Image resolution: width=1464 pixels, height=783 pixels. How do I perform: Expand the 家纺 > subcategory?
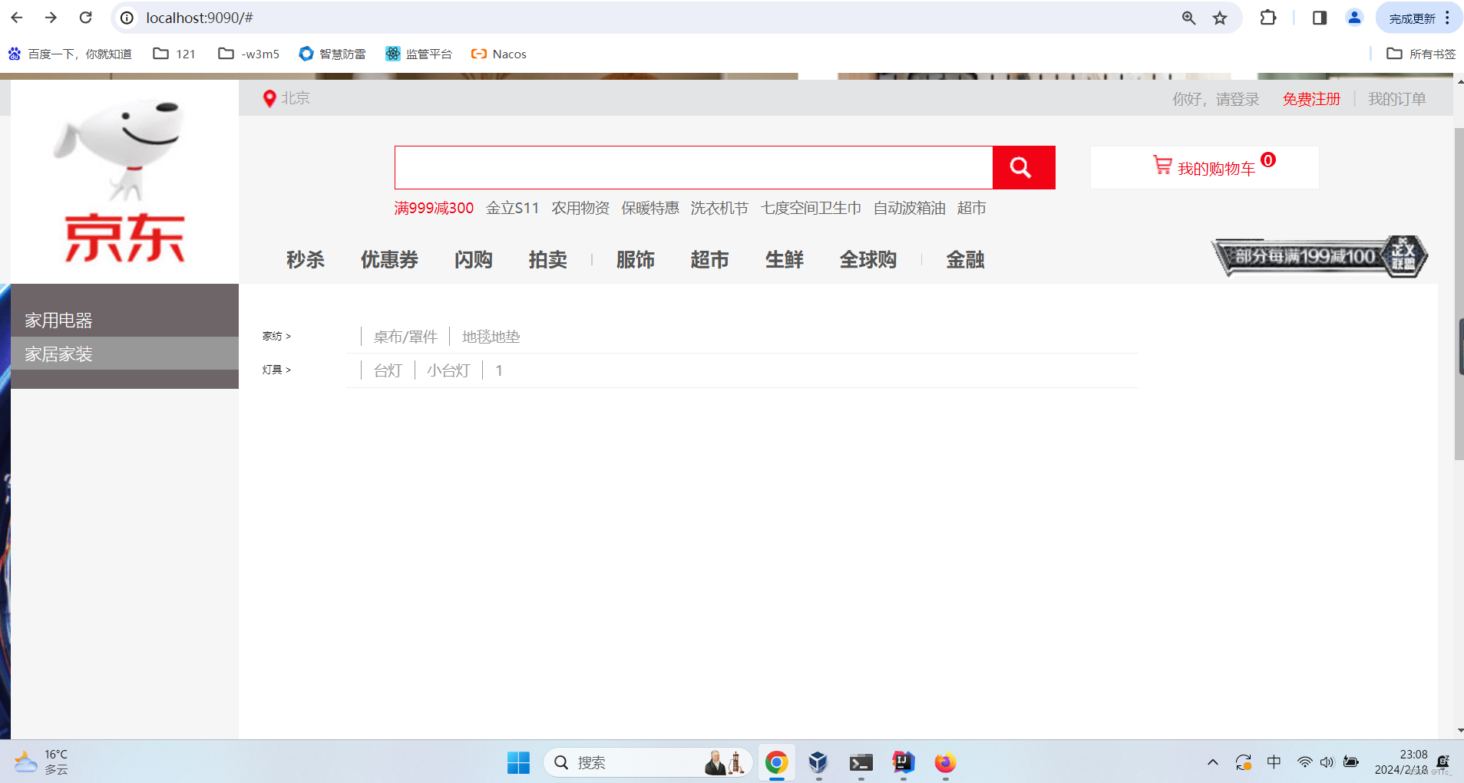pos(276,336)
